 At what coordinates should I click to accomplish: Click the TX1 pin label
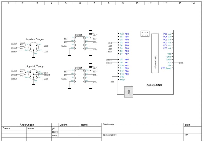click(122, 37)
